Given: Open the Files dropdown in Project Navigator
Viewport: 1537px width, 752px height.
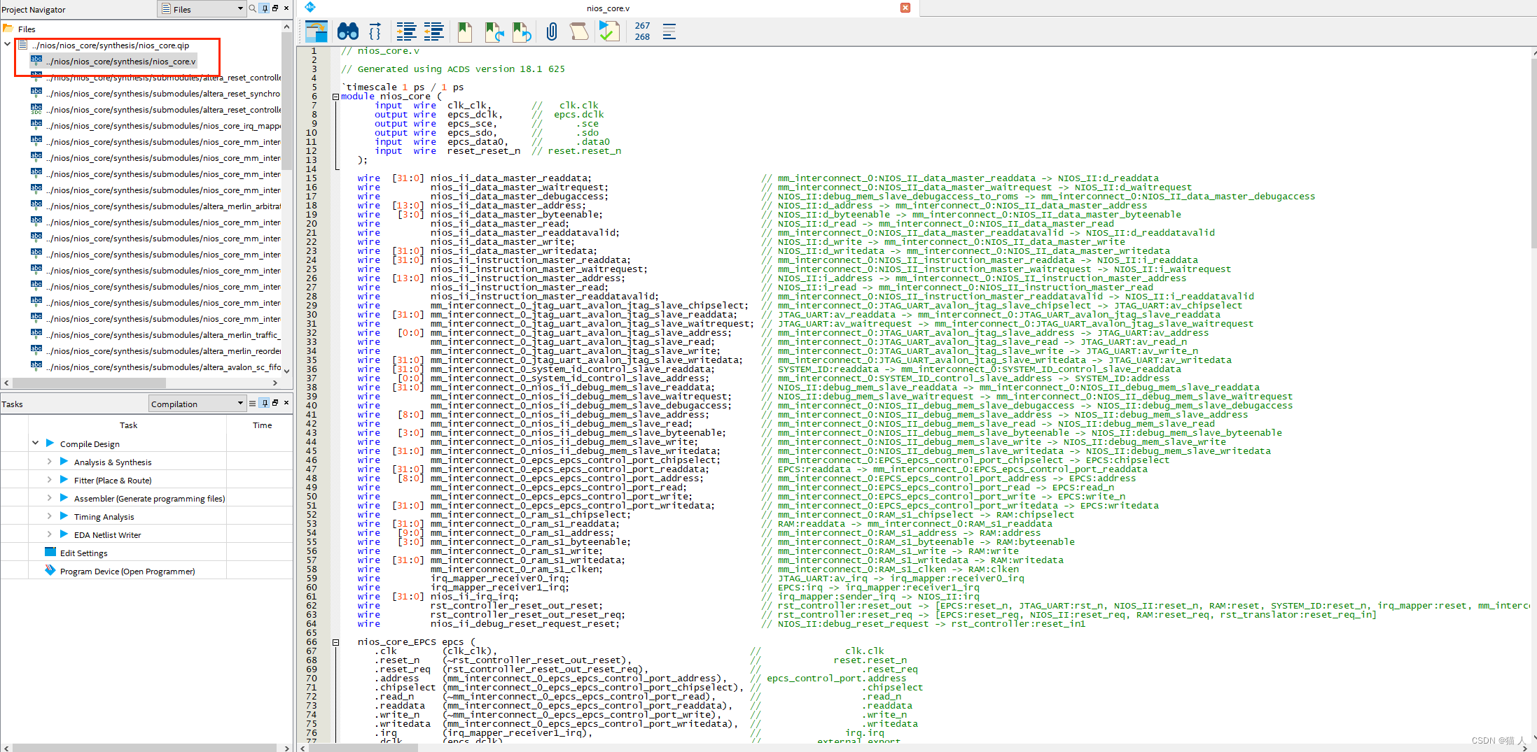Looking at the screenshot, I should point(202,9).
